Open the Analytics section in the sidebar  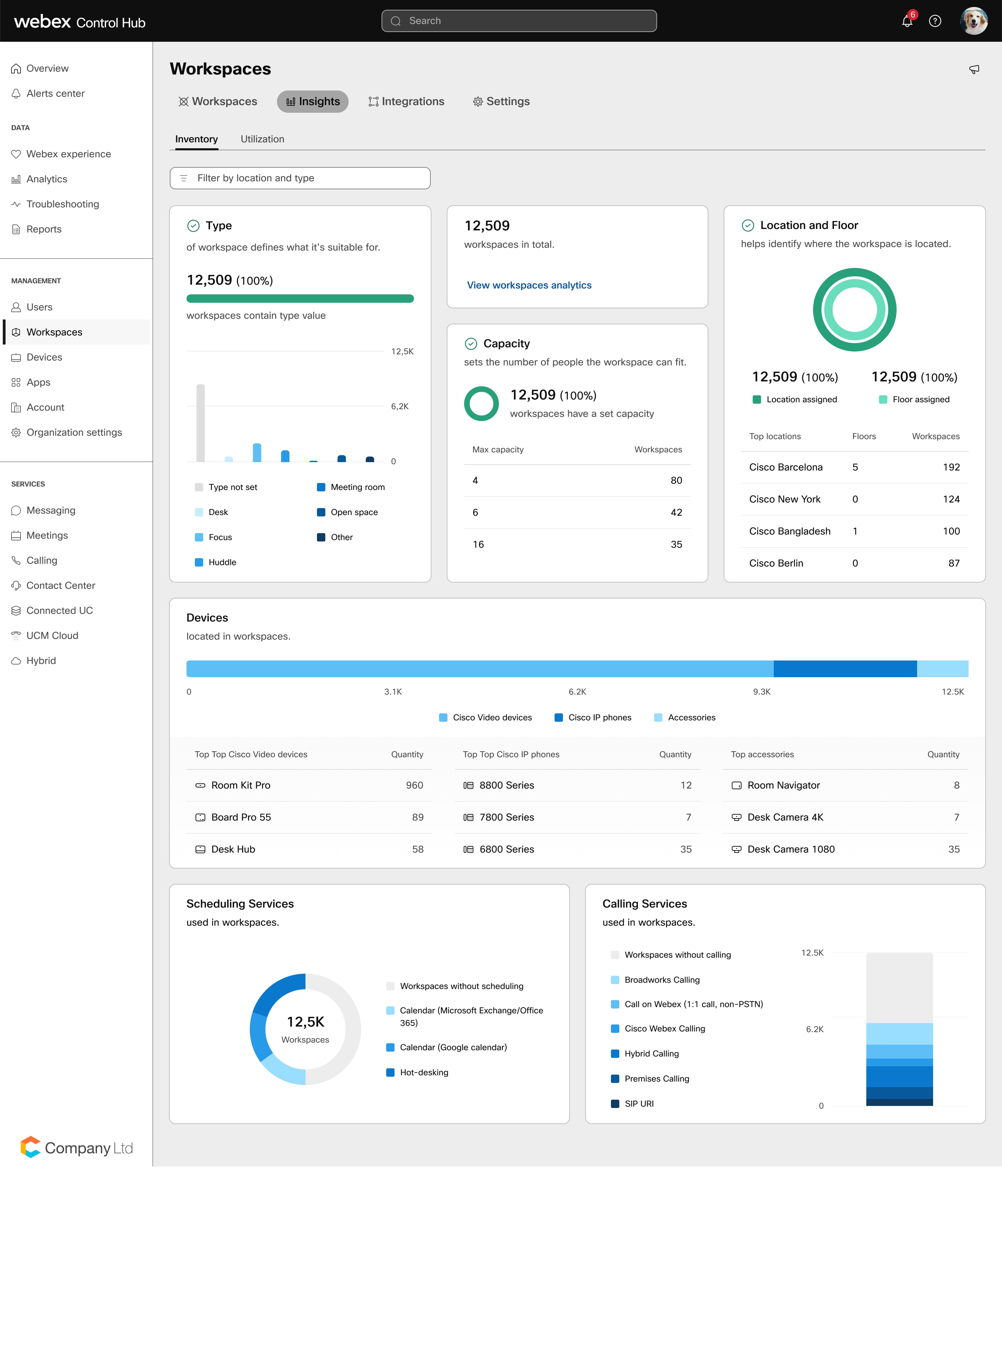(x=47, y=179)
